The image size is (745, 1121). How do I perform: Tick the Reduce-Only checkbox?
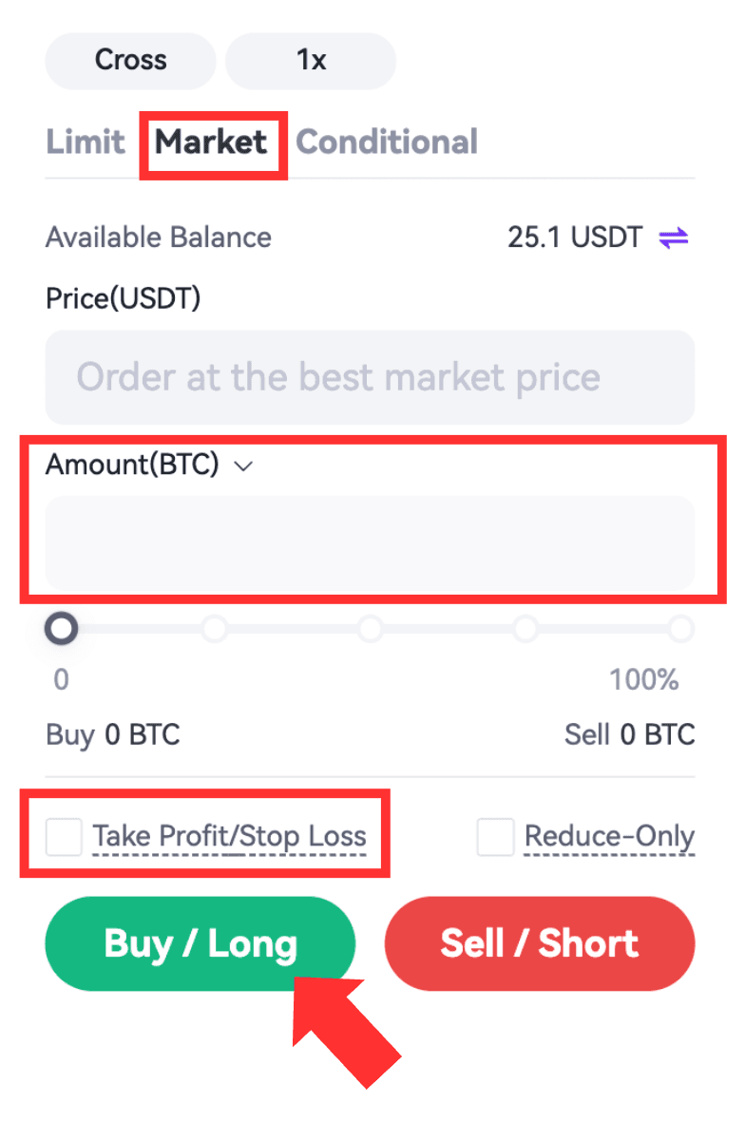click(495, 837)
